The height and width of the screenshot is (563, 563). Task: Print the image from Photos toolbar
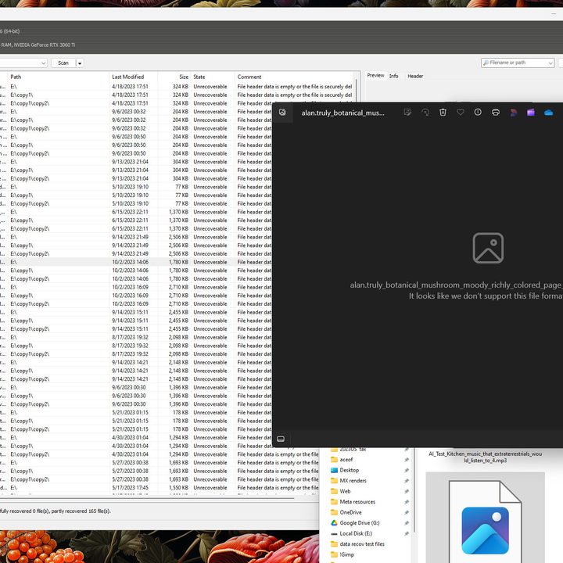click(496, 113)
